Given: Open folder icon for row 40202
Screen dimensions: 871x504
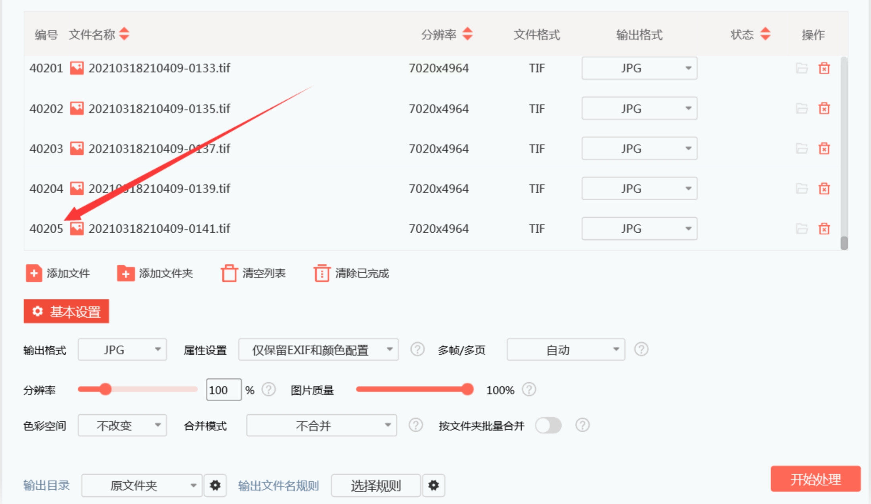Looking at the screenshot, I should [802, 108].
